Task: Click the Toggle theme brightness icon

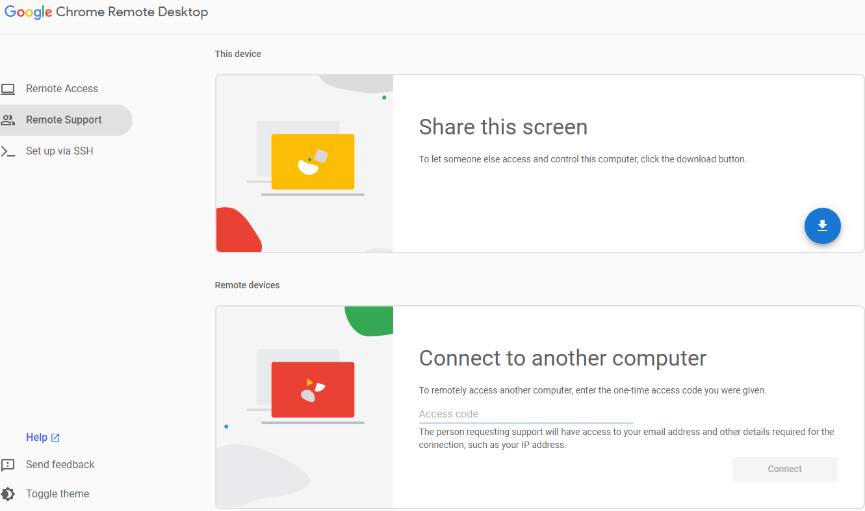Action: (x=8, y=494)
